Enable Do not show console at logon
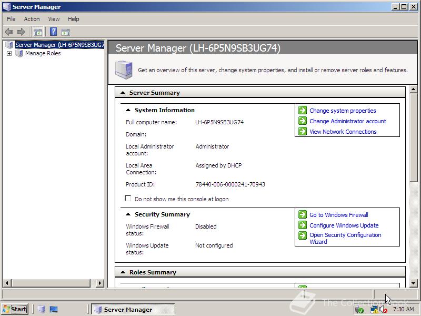This screenshot has width=421, height=316. (128, 199)
